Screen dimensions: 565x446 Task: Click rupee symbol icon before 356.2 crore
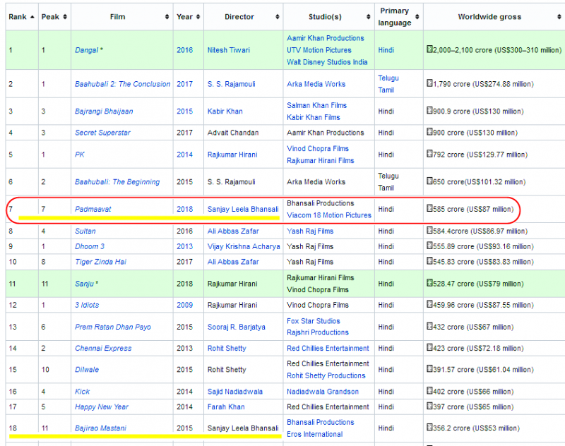tap(429, 427)
